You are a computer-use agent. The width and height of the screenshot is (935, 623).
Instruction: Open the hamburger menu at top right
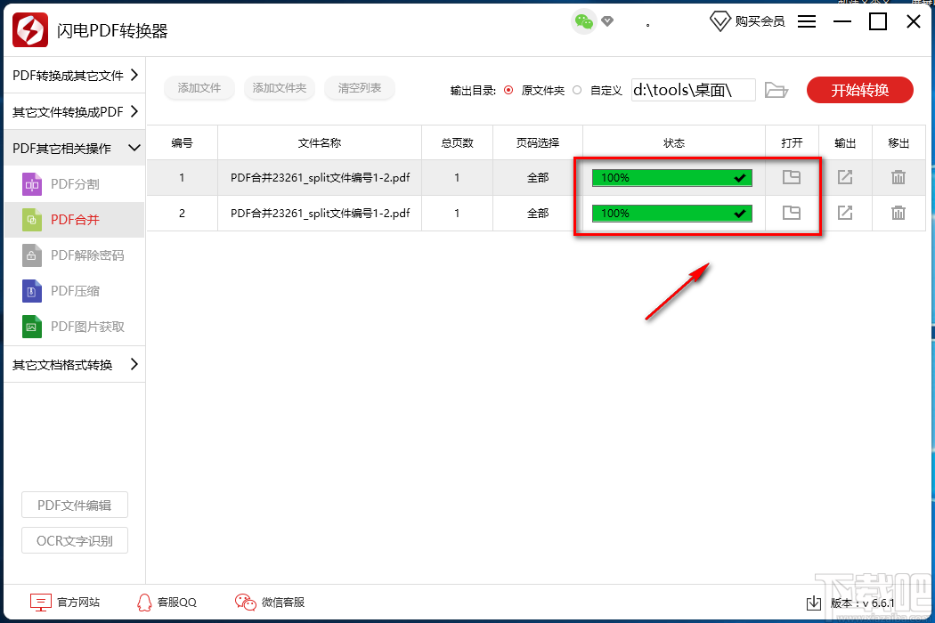807,21
